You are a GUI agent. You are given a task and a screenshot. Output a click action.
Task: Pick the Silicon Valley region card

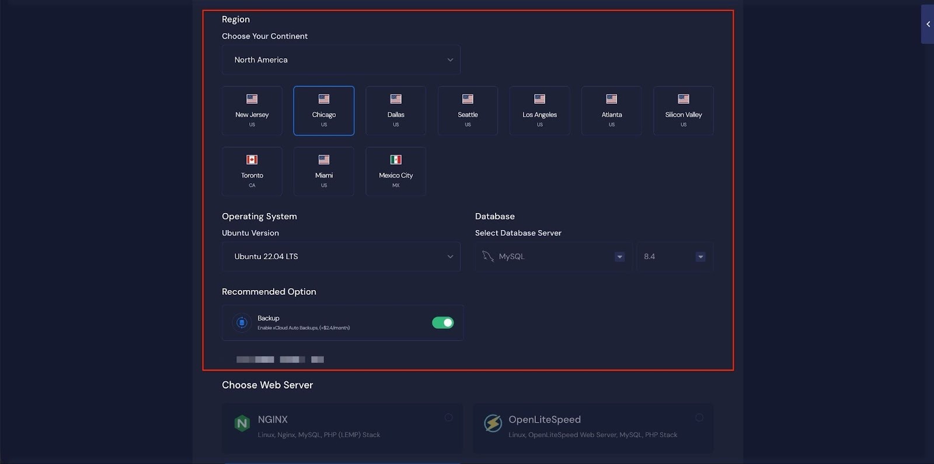[683, 111]
